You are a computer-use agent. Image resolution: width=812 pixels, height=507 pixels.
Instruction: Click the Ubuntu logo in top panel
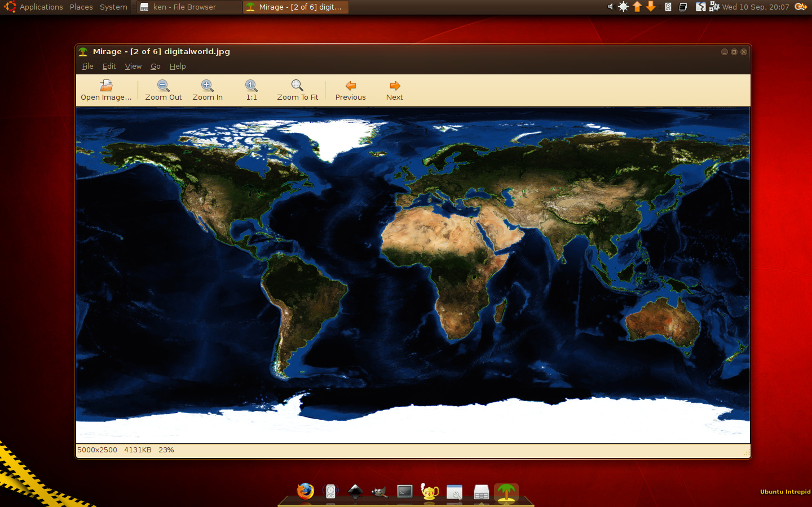click(10, 7)
